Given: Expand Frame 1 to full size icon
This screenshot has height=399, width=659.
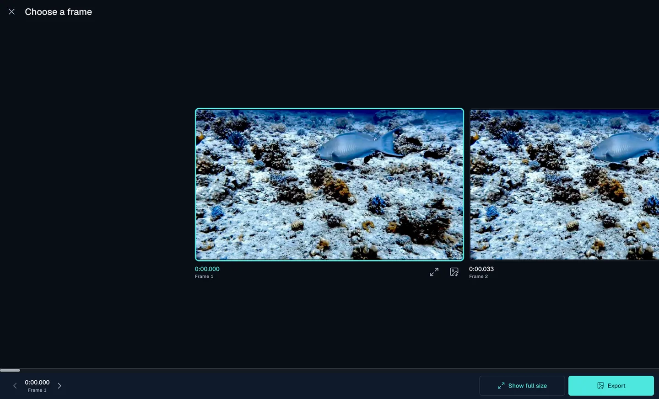Looking at the screenshot, I should pyautogui.click(x=434, y=272).
